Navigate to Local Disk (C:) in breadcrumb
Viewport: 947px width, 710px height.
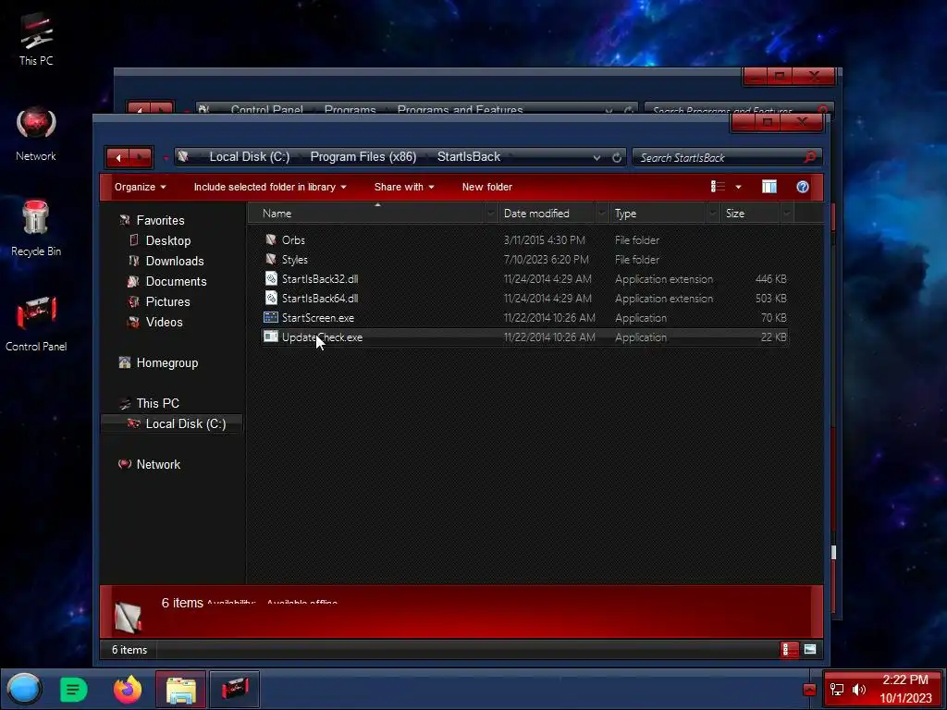coord(250,157)
